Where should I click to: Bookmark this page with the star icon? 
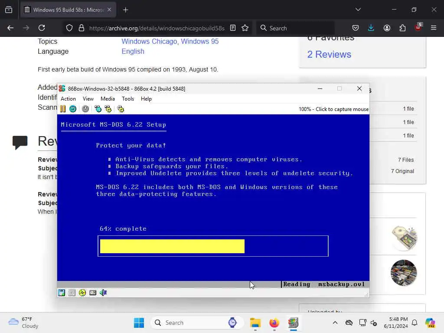245,28
